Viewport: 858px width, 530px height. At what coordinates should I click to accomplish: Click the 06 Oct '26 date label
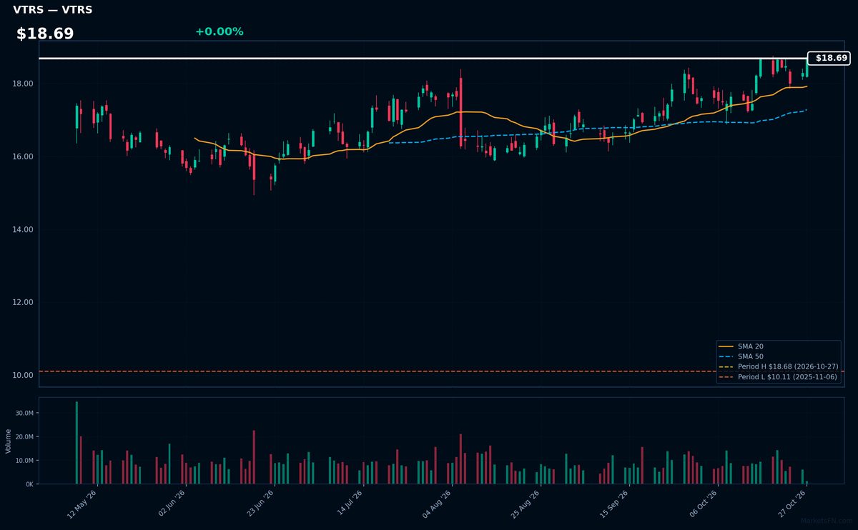coord(703,504)
